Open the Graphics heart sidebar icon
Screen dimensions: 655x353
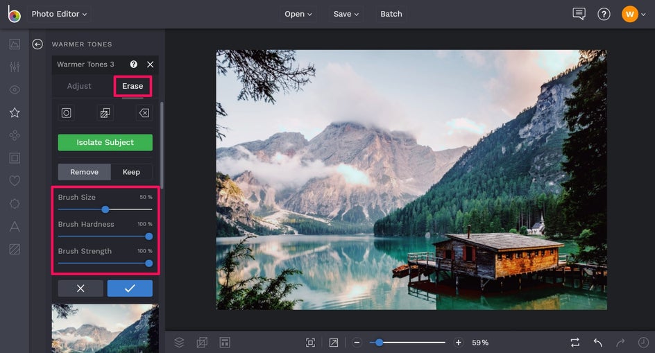(x=15, y=181)
